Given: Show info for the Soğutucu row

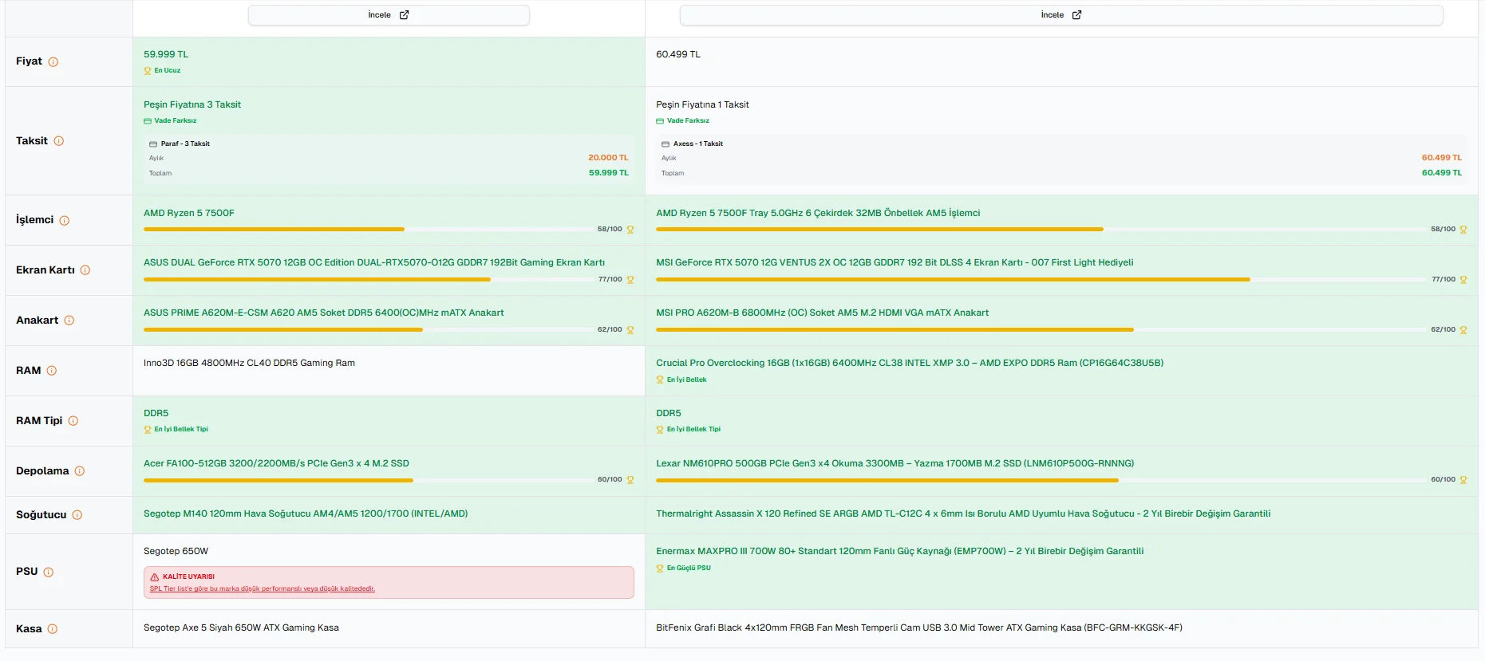Looking at the screenshot, I should point(77,515).
